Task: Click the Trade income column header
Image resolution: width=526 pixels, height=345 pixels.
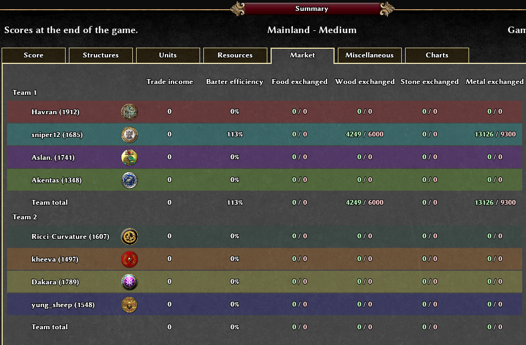Action: (170, 82)
